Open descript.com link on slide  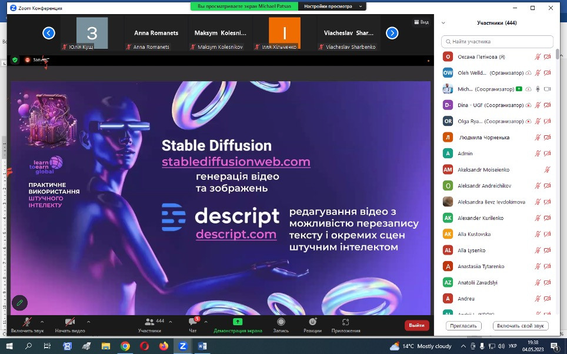click(x=236, y=234)
